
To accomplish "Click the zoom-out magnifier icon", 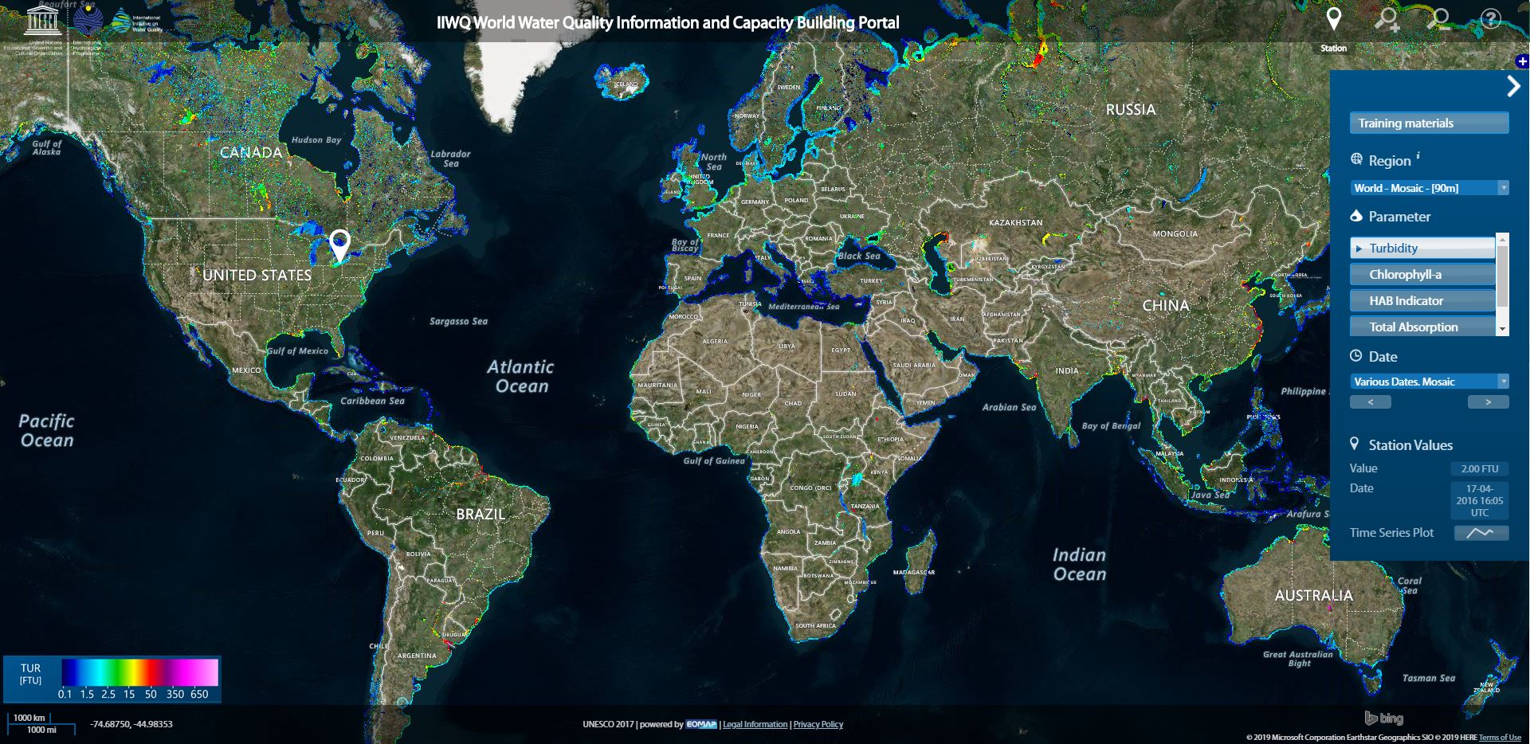I will pos(1438,19).
